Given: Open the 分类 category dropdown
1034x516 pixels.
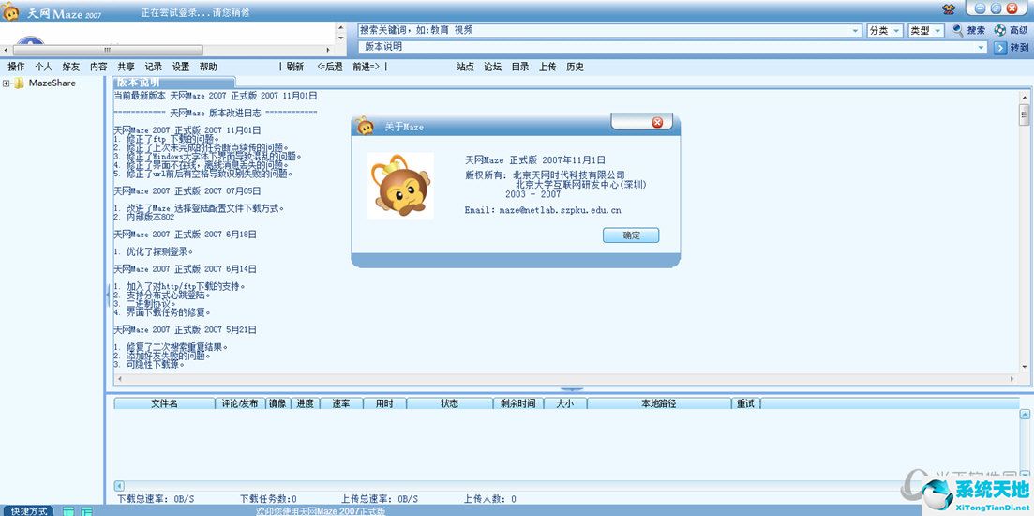Looking at the screenshot, I should pyautogui.click(x=884, y=31).
